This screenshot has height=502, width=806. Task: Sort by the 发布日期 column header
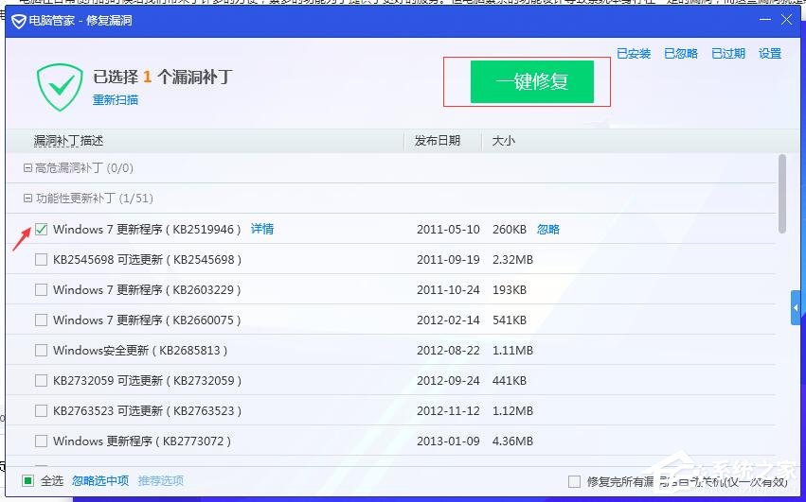pos(438,141)
